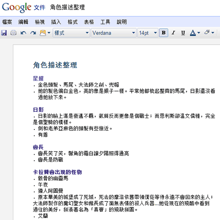Click the line starting 日影的臉上滿是豪邁不羈
The height and width of the screenshot is (220, 220).
[124, 119]
